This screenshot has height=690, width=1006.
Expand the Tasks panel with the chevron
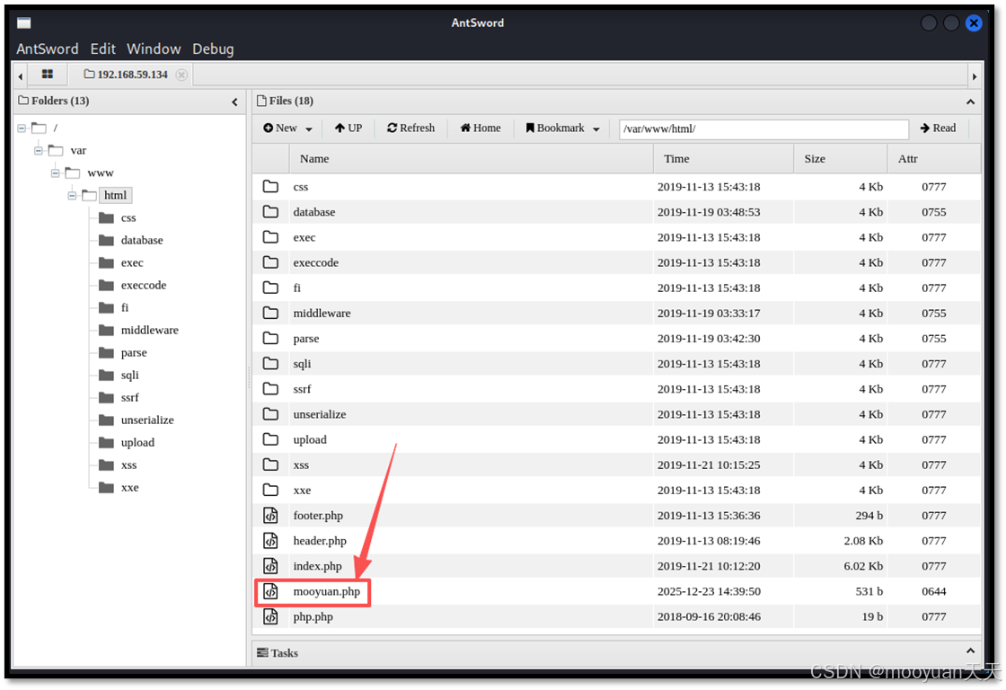(x=970, y=651)
